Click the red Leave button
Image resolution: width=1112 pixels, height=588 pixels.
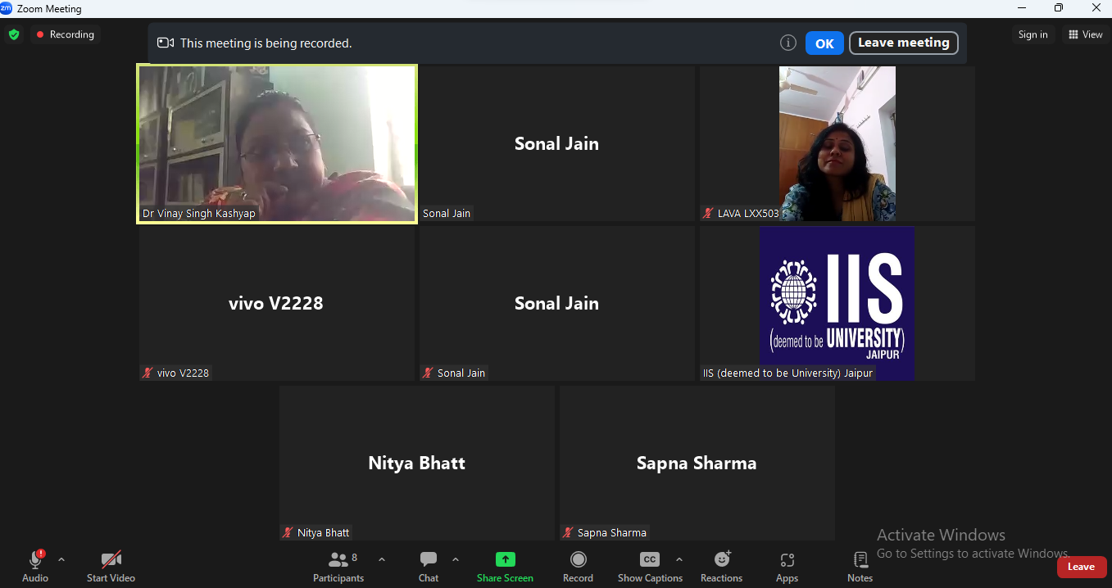tap(1081, 567)
